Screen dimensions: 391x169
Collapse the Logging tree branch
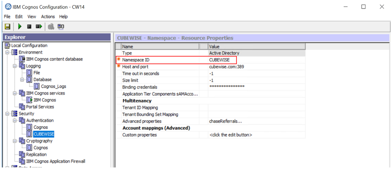14,66
